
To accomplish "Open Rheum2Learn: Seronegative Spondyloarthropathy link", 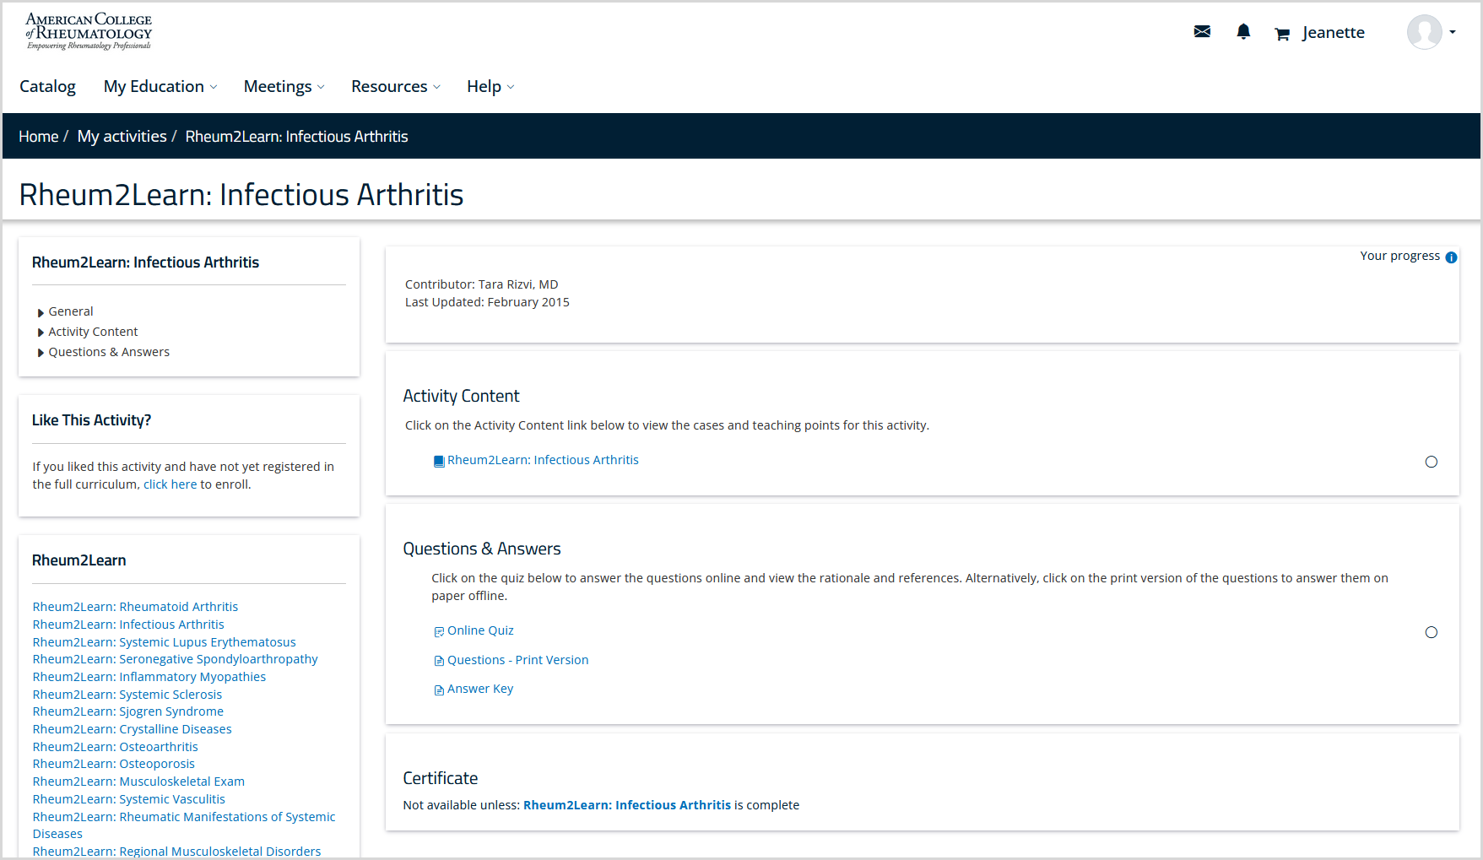I will (176, 659).
